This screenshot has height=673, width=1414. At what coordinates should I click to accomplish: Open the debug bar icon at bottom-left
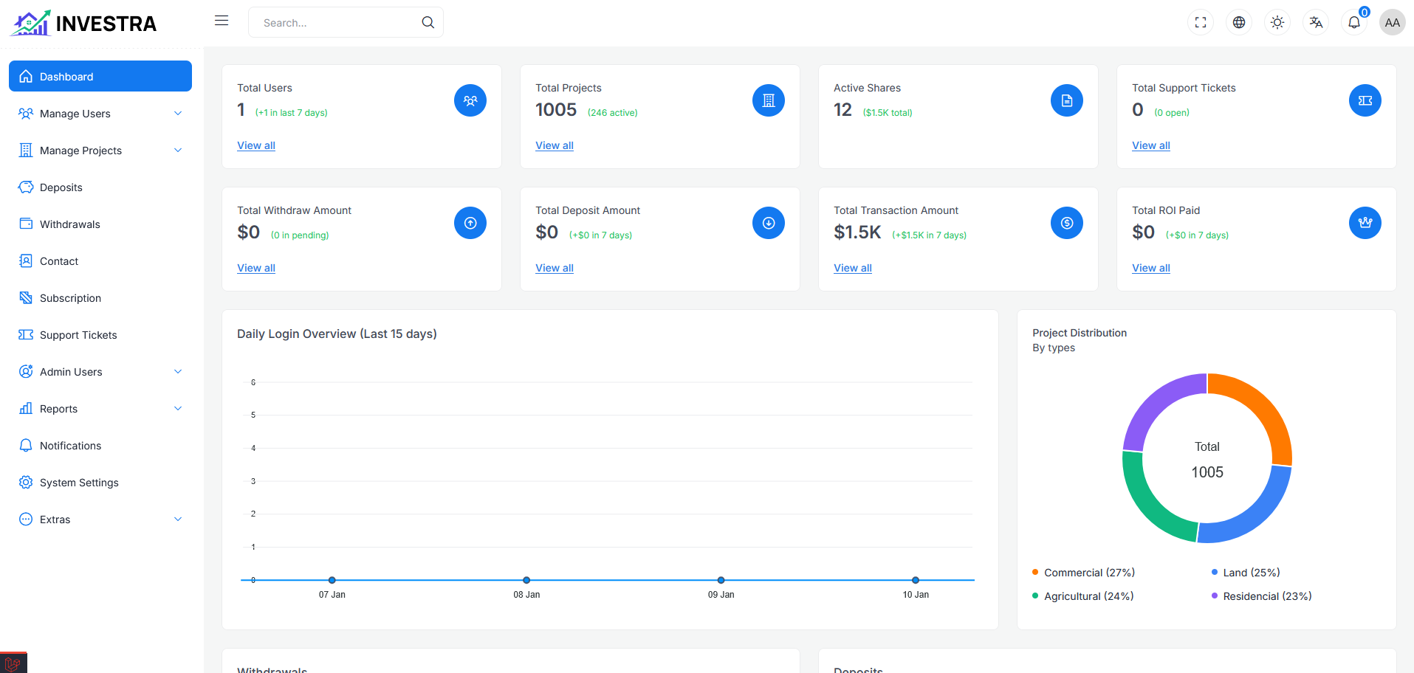tap(13, 663)
